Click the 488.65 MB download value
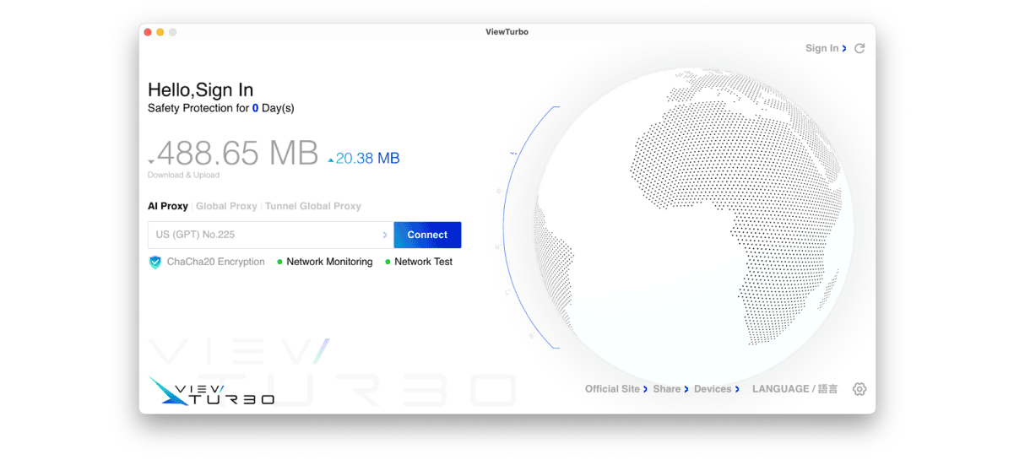 [237, 154]
